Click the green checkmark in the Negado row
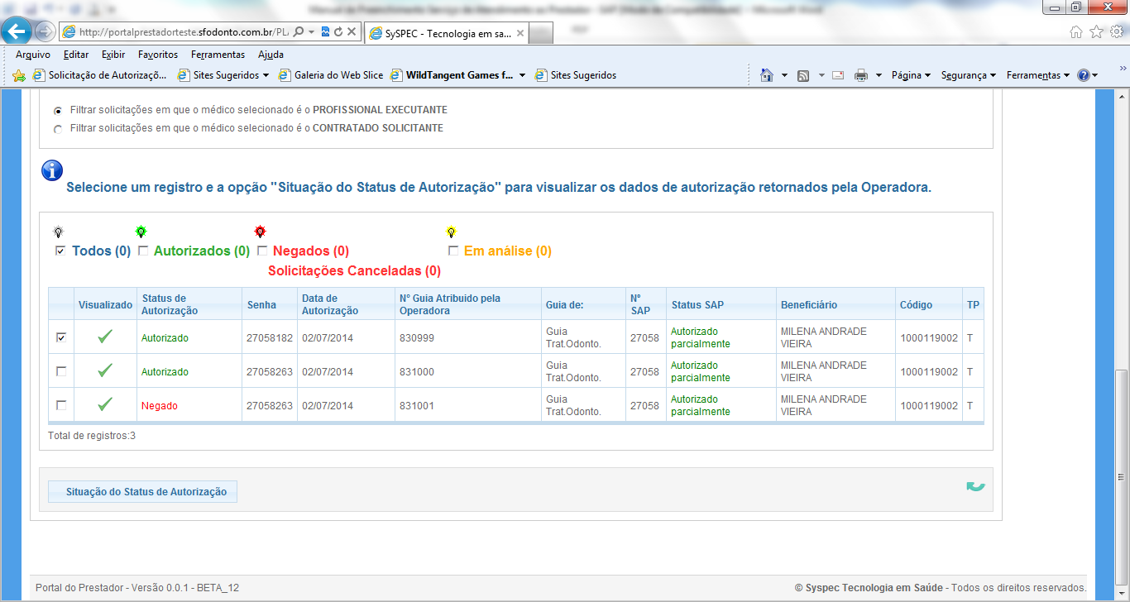 105,405
